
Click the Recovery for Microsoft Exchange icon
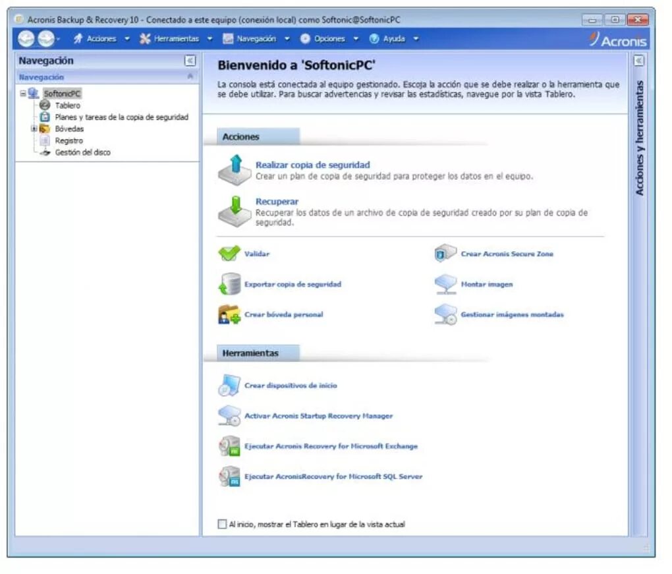229,446
